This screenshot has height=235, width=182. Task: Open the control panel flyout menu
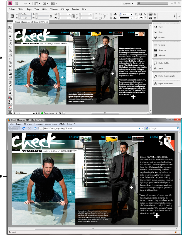179,16
